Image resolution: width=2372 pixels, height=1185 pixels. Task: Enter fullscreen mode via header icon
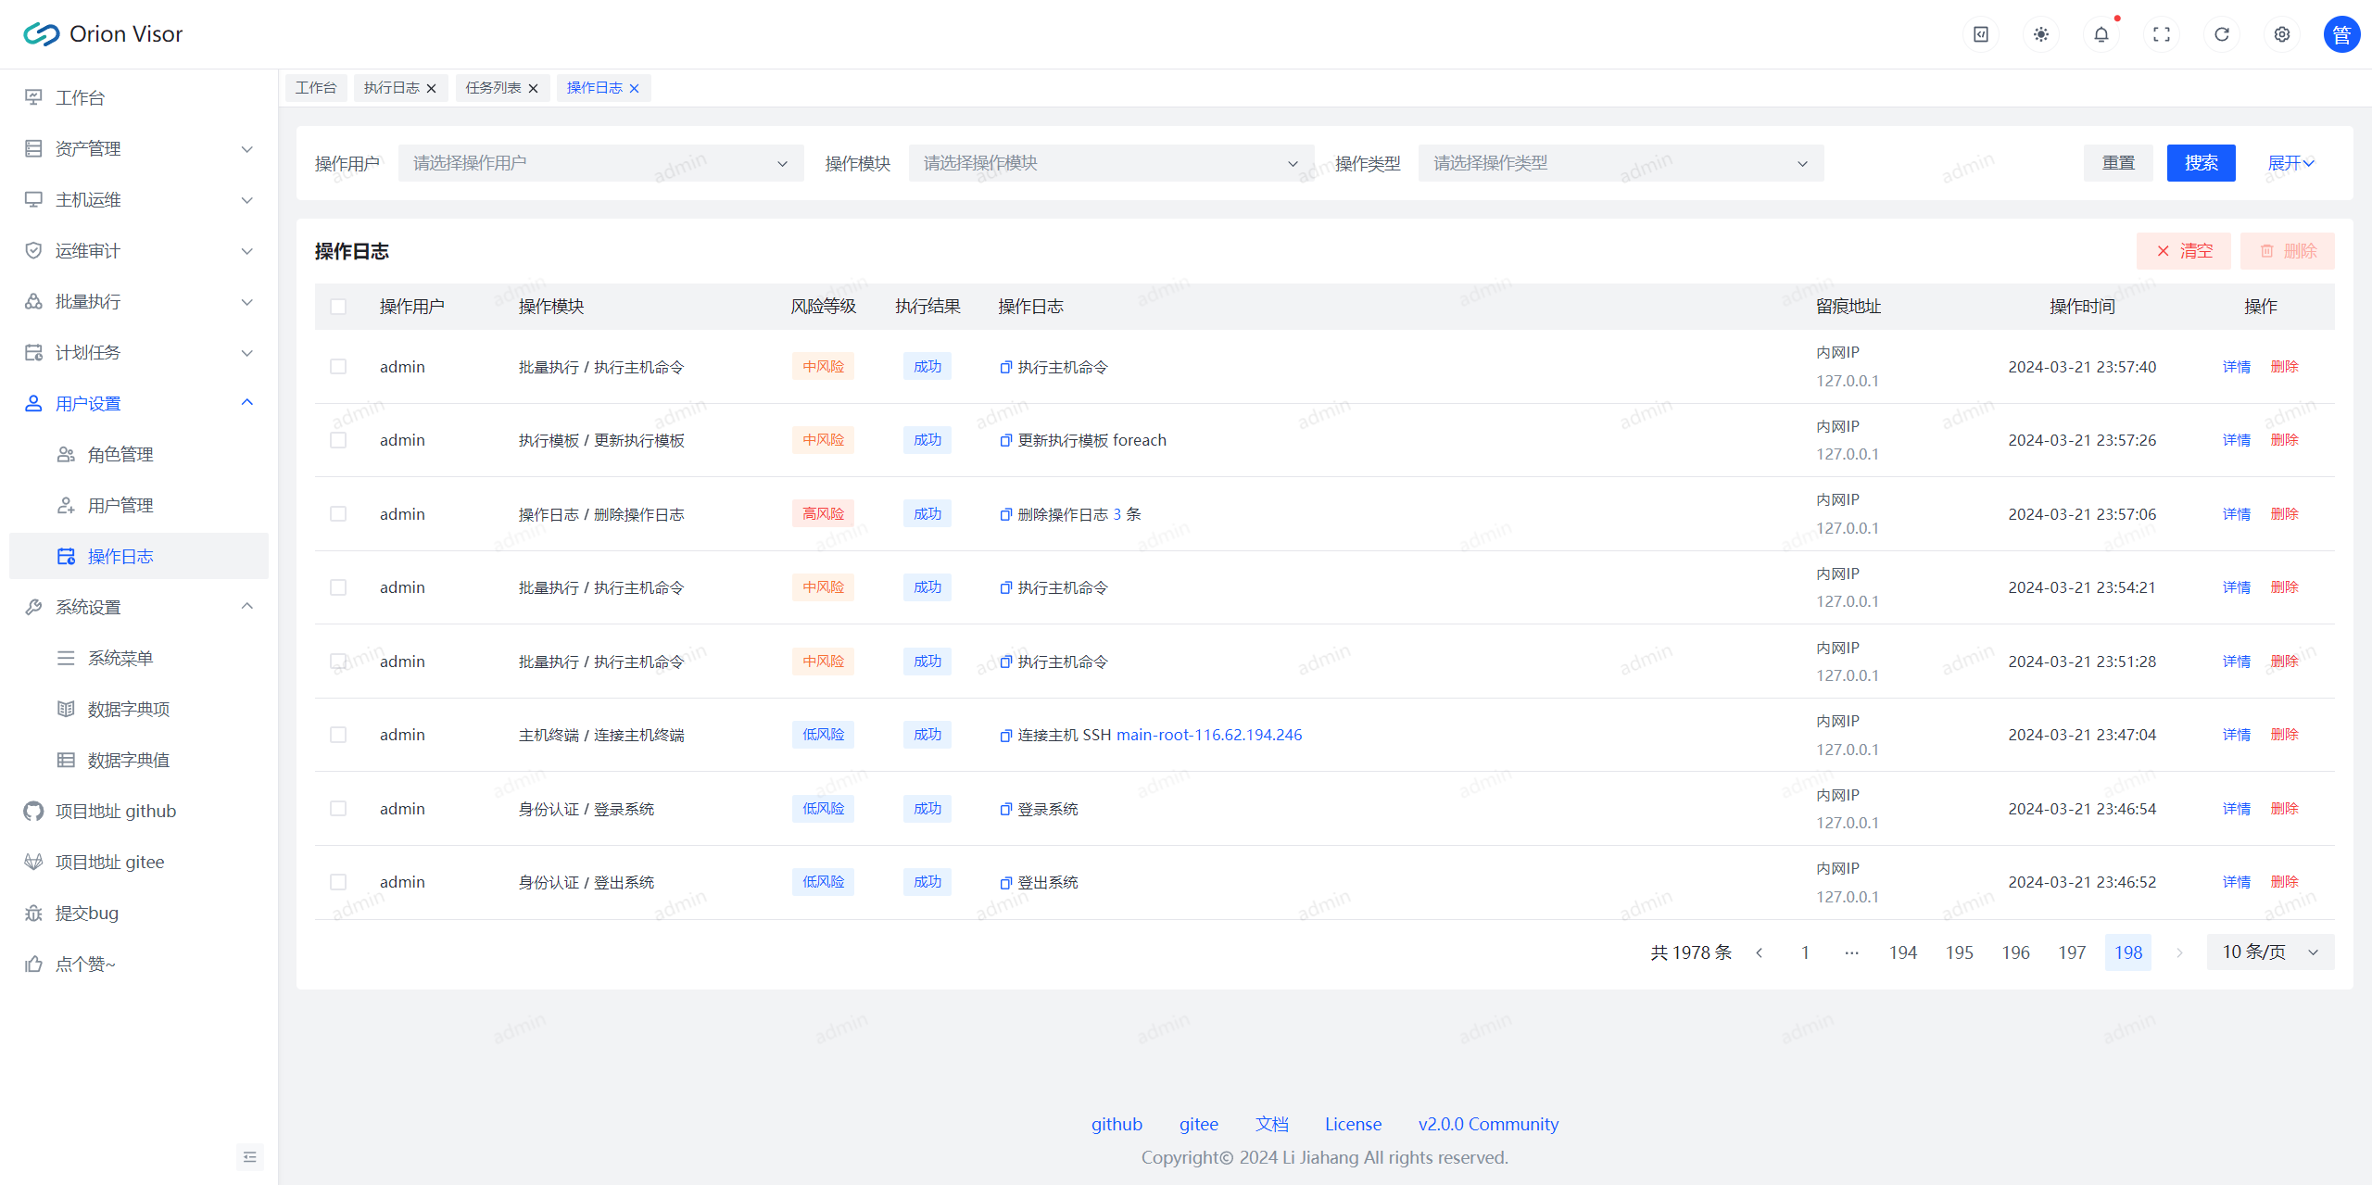(x=2161, y=34)
